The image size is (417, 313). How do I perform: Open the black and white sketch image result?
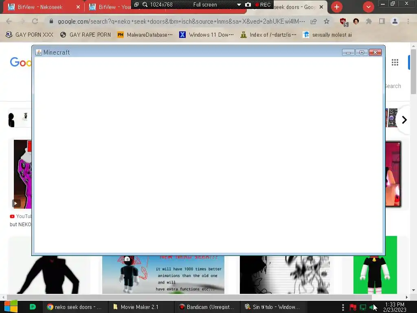click(285, 275)
